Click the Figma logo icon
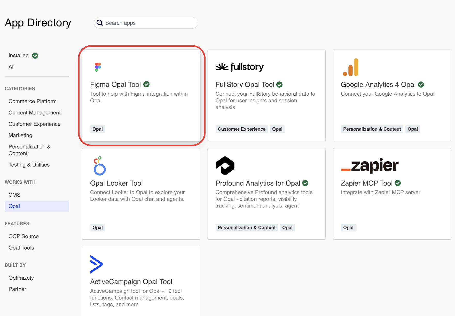Image resolution: width=455 pixels, height=316 pixels. (x=98, y=67)
